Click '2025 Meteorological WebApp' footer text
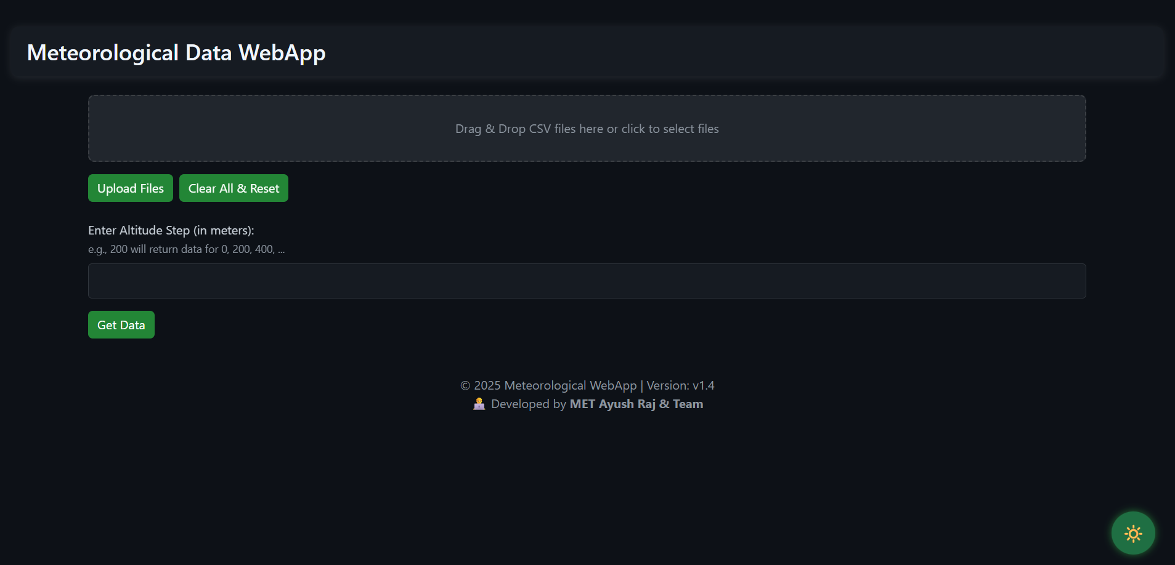This screenshot has height=565, width=1175. coord(555,386)
